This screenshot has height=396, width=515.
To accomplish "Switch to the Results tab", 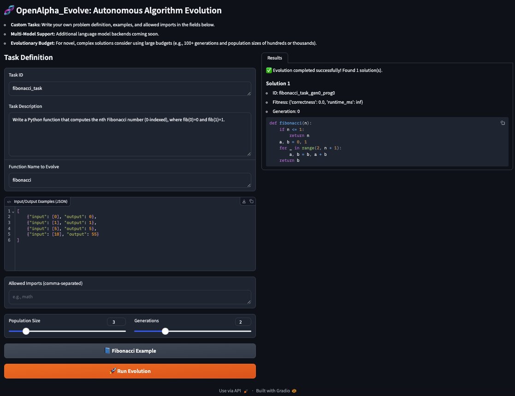I will point(275,58).
